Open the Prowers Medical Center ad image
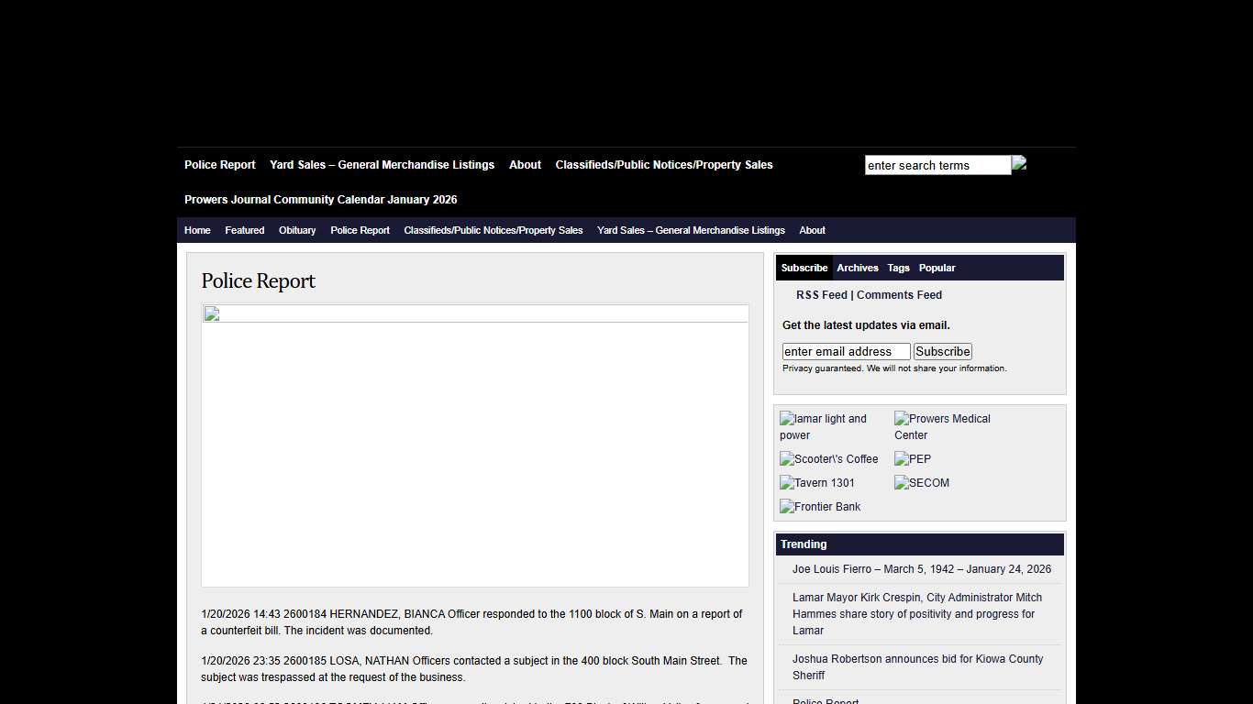This screenshot has height=704, width=1253. point(942,426)
